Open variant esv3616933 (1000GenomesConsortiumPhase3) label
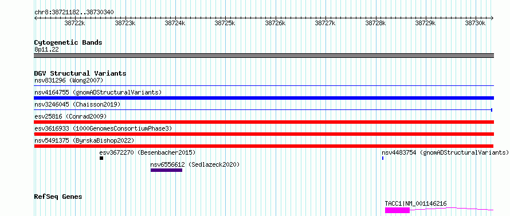This screenshot has height=216, width=510. click(x=103, y=128)
